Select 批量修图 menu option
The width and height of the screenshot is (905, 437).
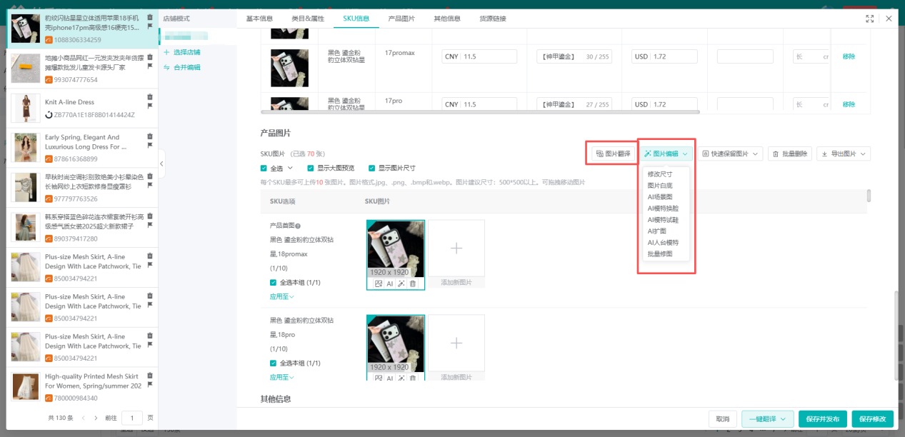pos(660,253)
